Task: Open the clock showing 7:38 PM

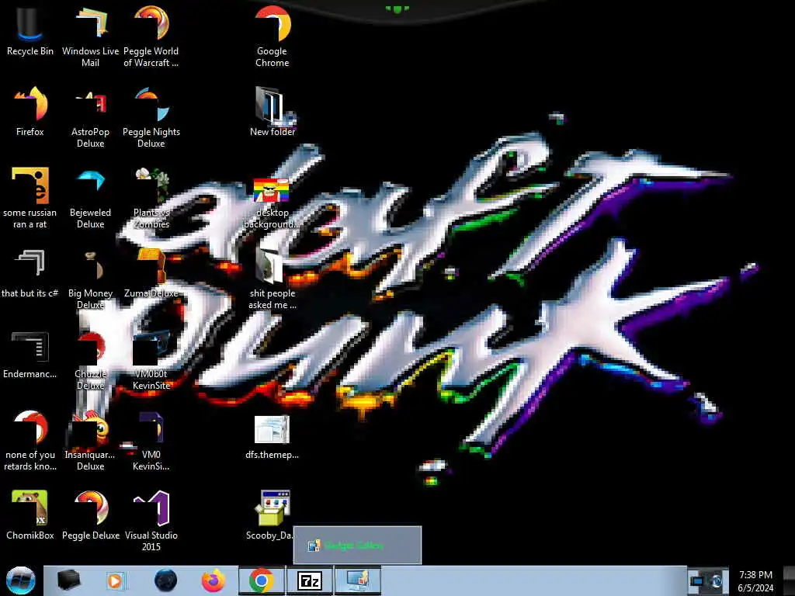Action: pos(755,581)
